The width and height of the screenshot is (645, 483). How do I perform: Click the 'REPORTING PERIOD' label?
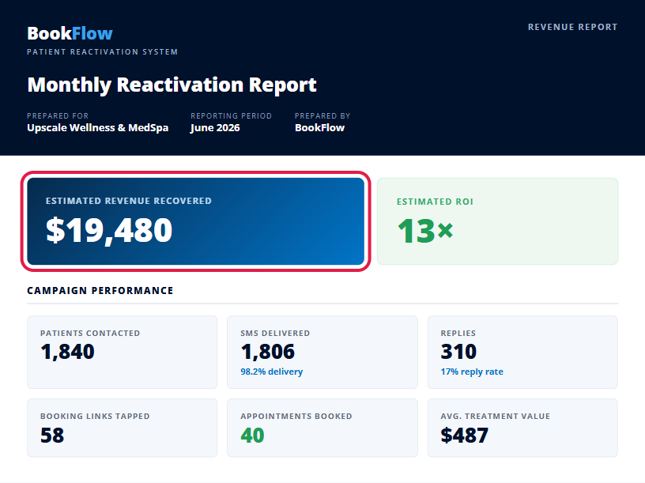coord(231,116)
